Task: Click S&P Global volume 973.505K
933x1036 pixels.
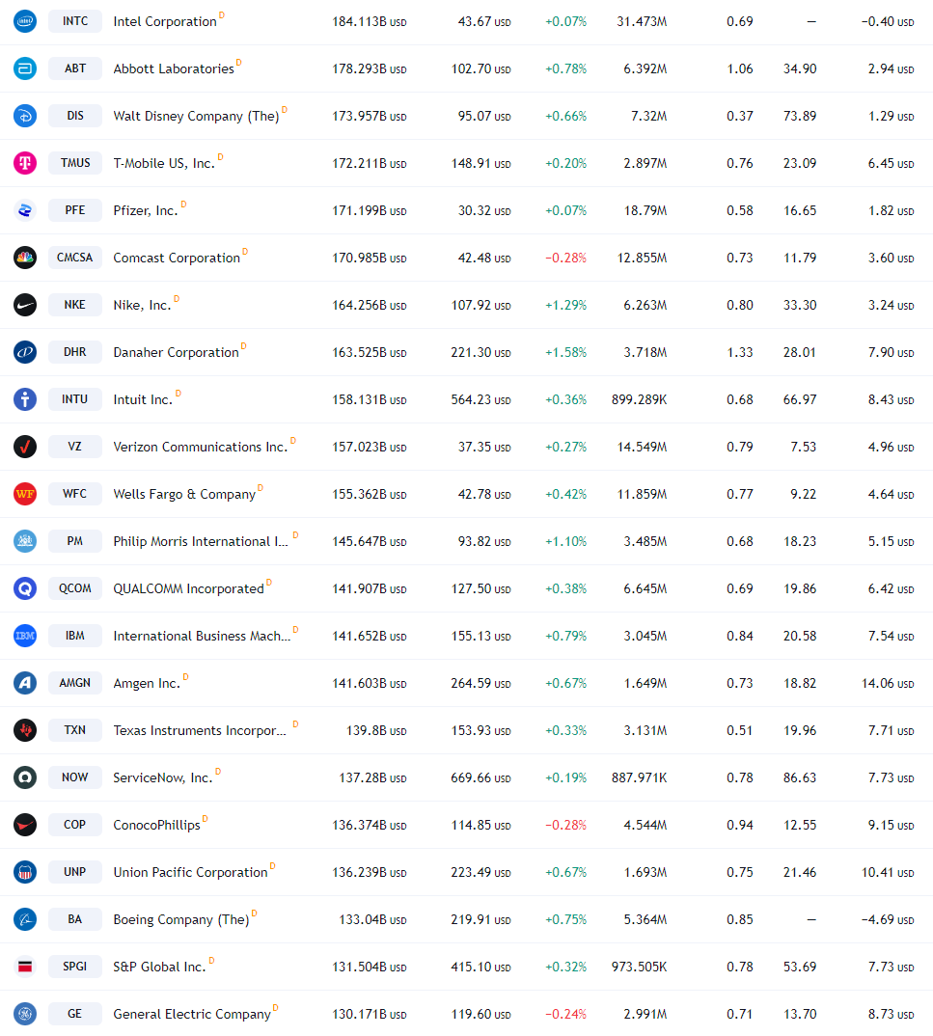Action: 639,967
